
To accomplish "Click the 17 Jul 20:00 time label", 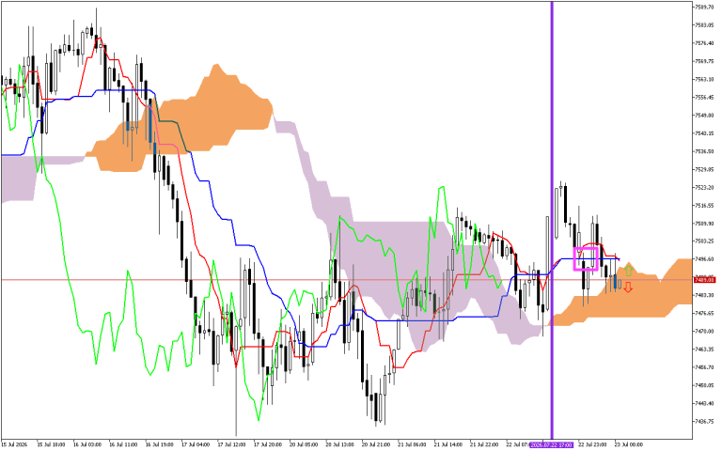I will (268, 445).
